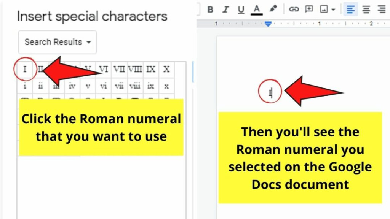Viewport: 390px width, 219px height.
Task: Select the lowercase Roman numeral viii character
Action: pyautogui.click(x=135, y=86)
